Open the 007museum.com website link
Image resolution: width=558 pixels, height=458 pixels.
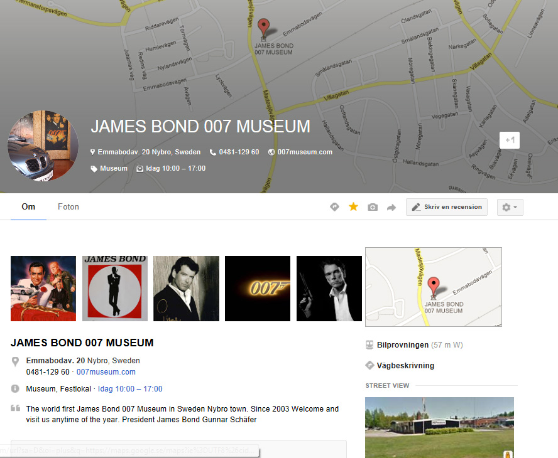[x=106, y=371]
